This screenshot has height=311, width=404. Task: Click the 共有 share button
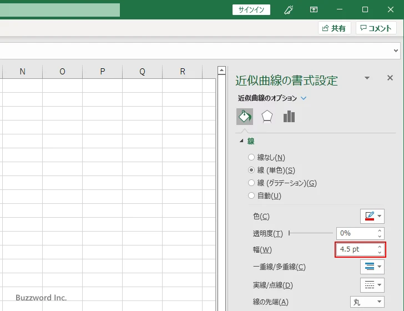[334, 28]
